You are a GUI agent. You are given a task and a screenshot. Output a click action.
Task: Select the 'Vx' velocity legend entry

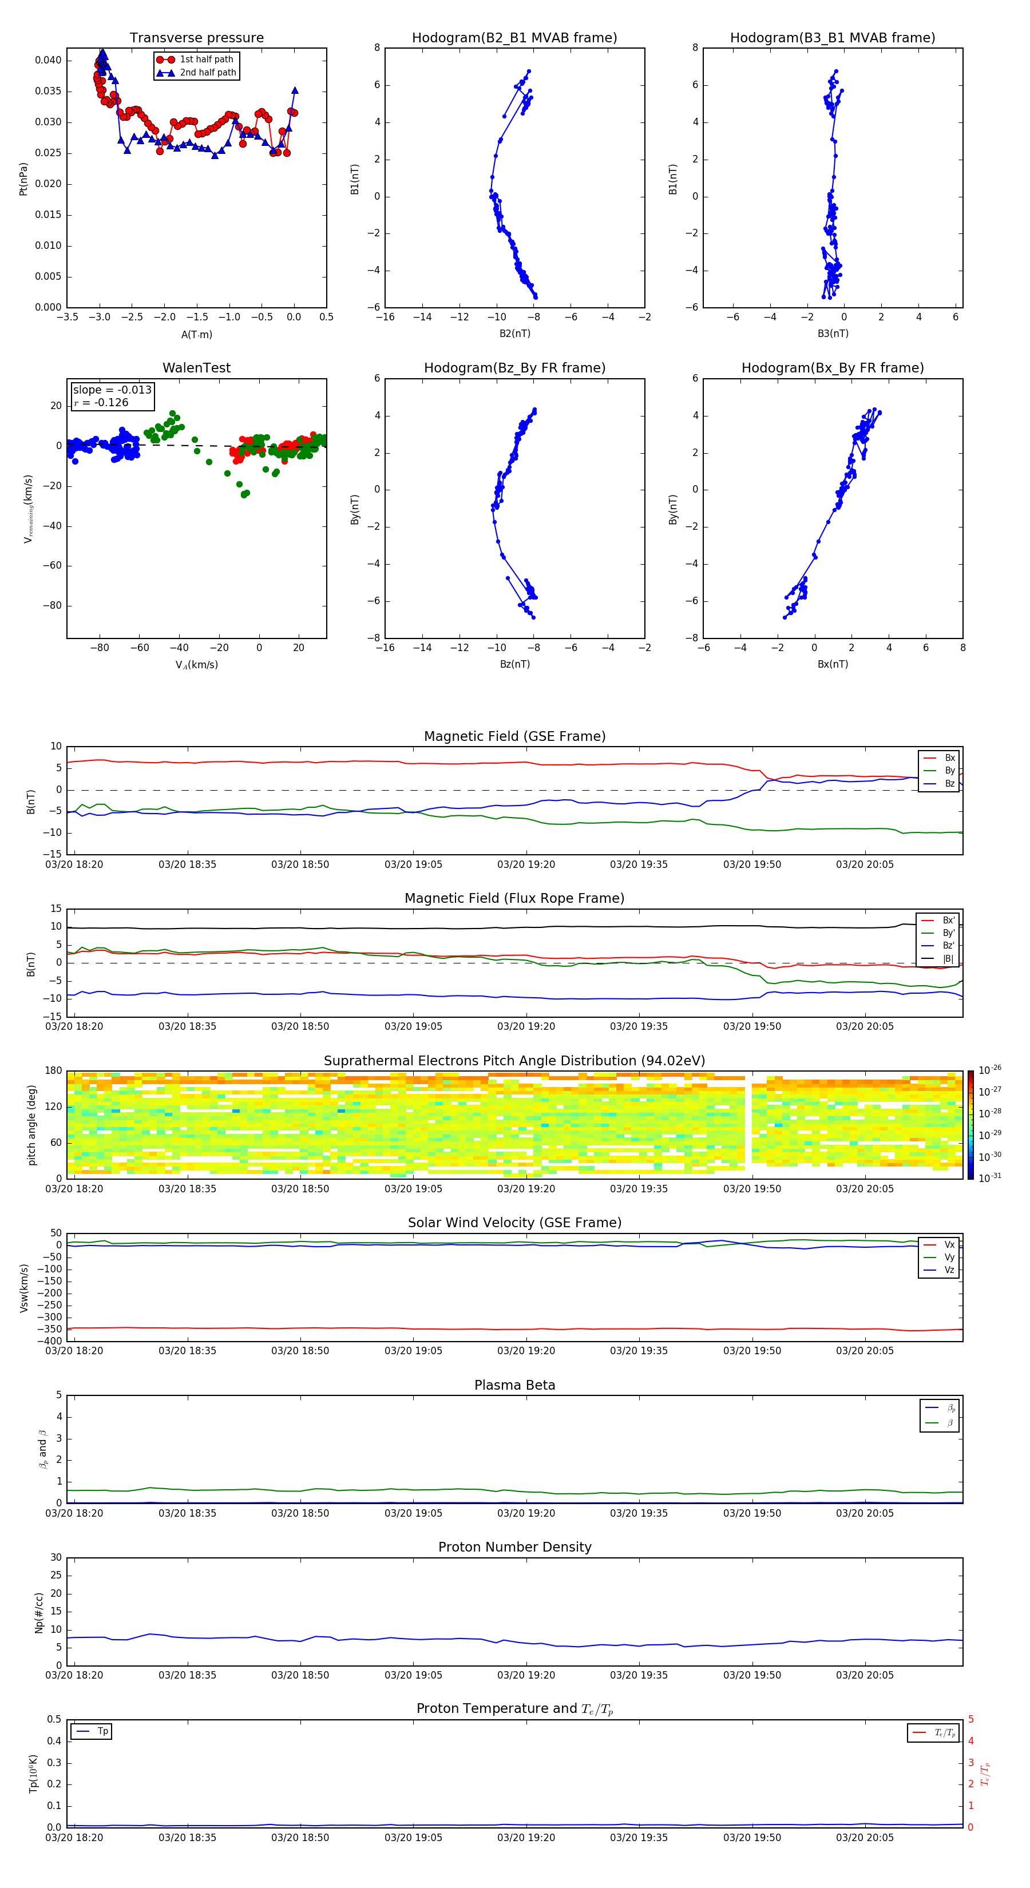[x=939, y=1244]
